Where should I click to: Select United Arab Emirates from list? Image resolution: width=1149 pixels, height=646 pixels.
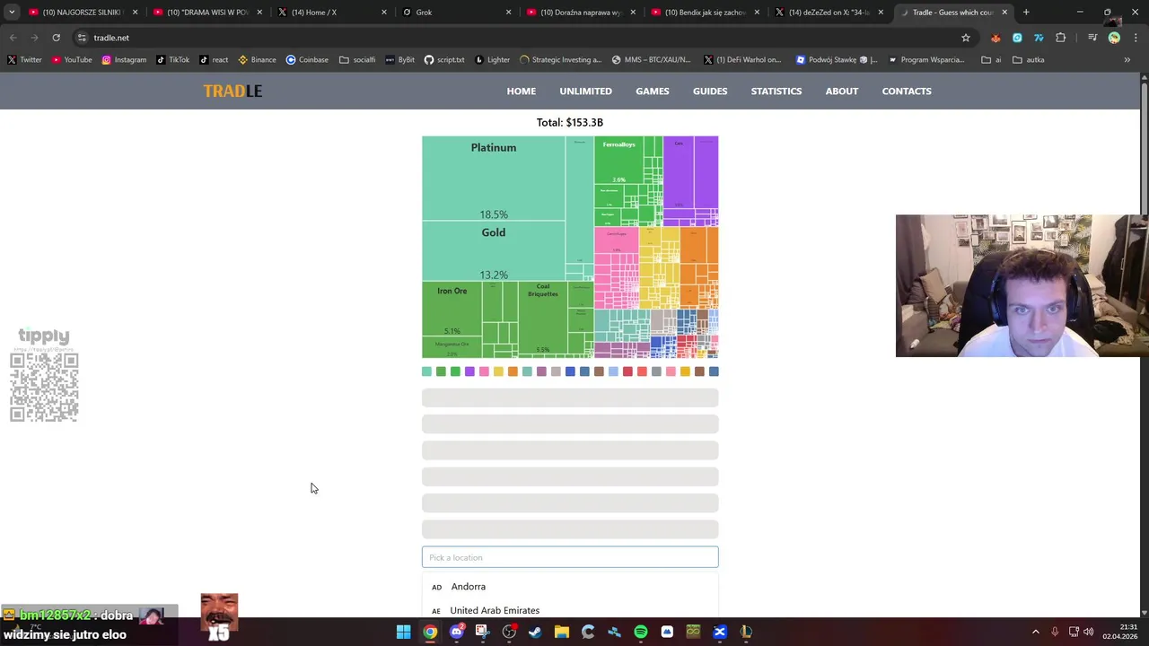pyautogui.click(x=570, y=610)
